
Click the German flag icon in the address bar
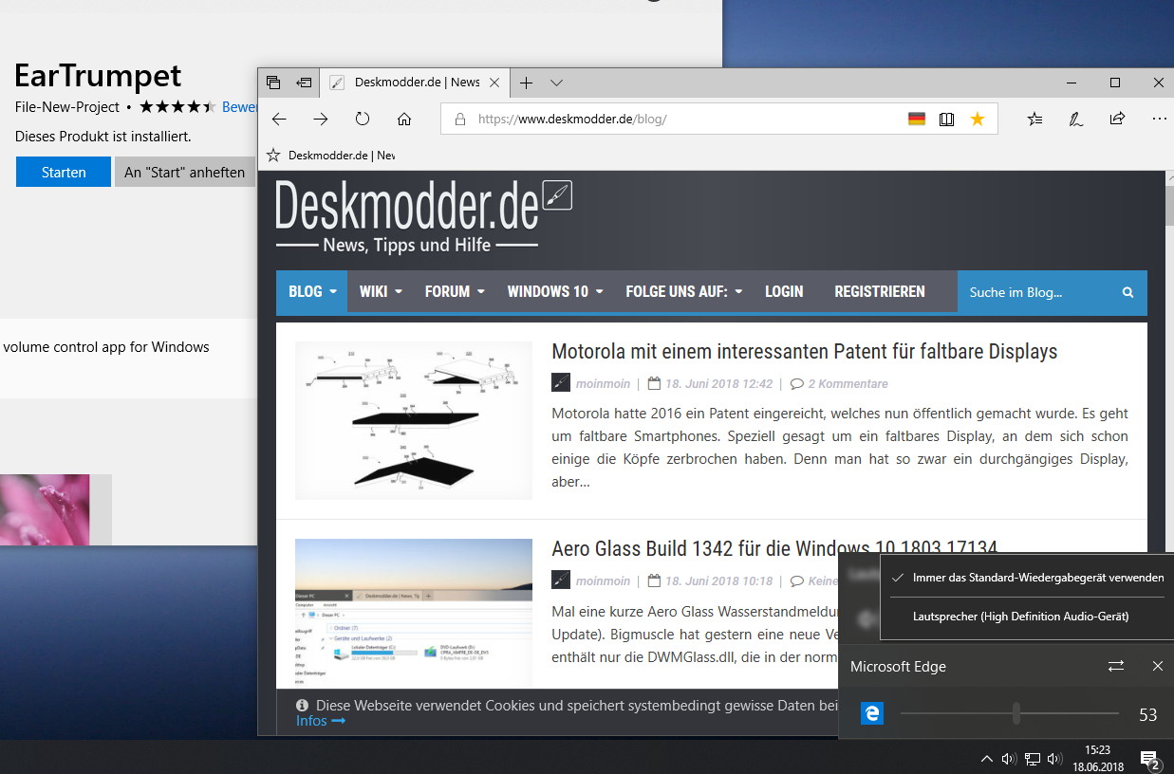pyautogui.click(x=917, y=120)
